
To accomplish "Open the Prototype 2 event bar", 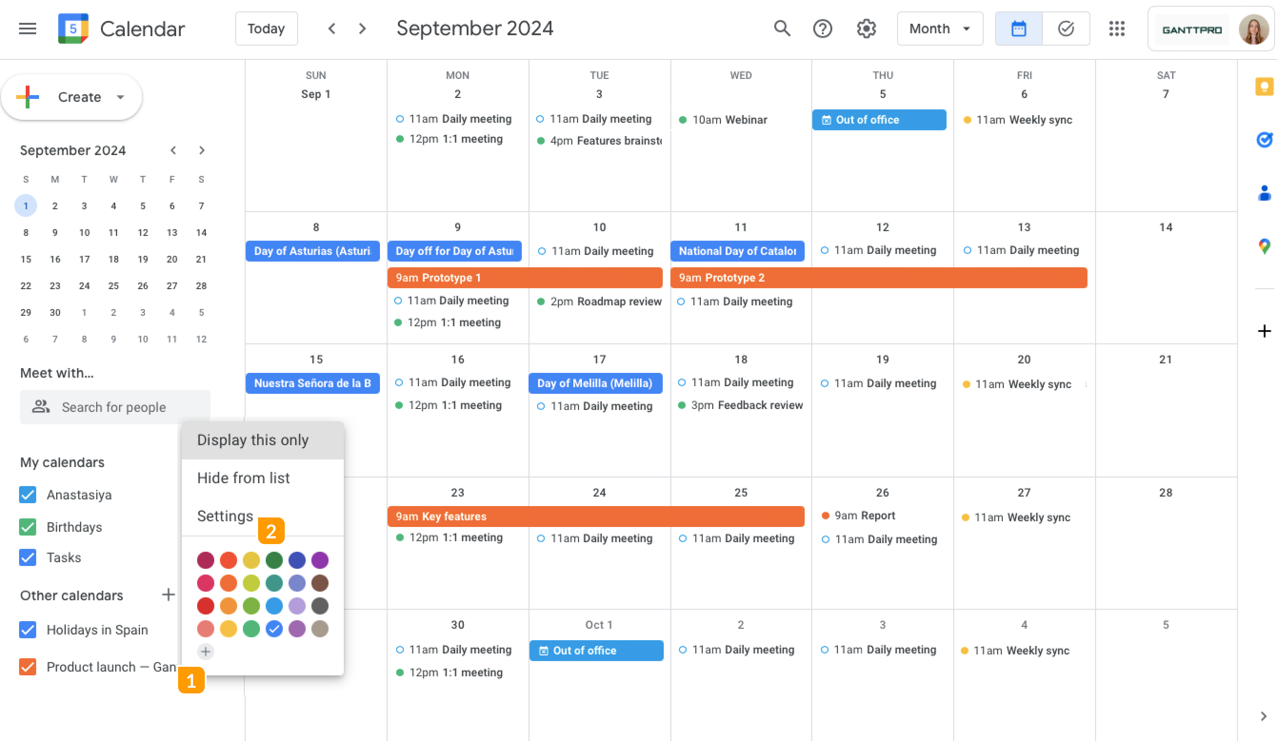I will tap(878, 278).
